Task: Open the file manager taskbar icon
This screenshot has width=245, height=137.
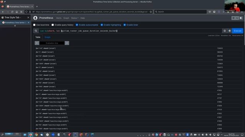Action: (25, 135)
